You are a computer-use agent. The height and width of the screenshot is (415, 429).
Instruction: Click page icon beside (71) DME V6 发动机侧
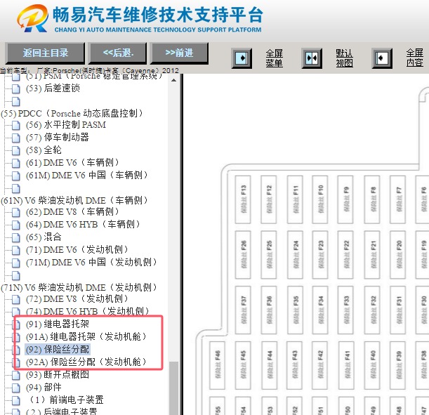coord(16,250)
